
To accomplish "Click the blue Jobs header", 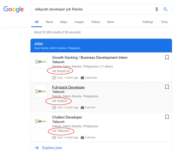I will [x=101, y=45].
